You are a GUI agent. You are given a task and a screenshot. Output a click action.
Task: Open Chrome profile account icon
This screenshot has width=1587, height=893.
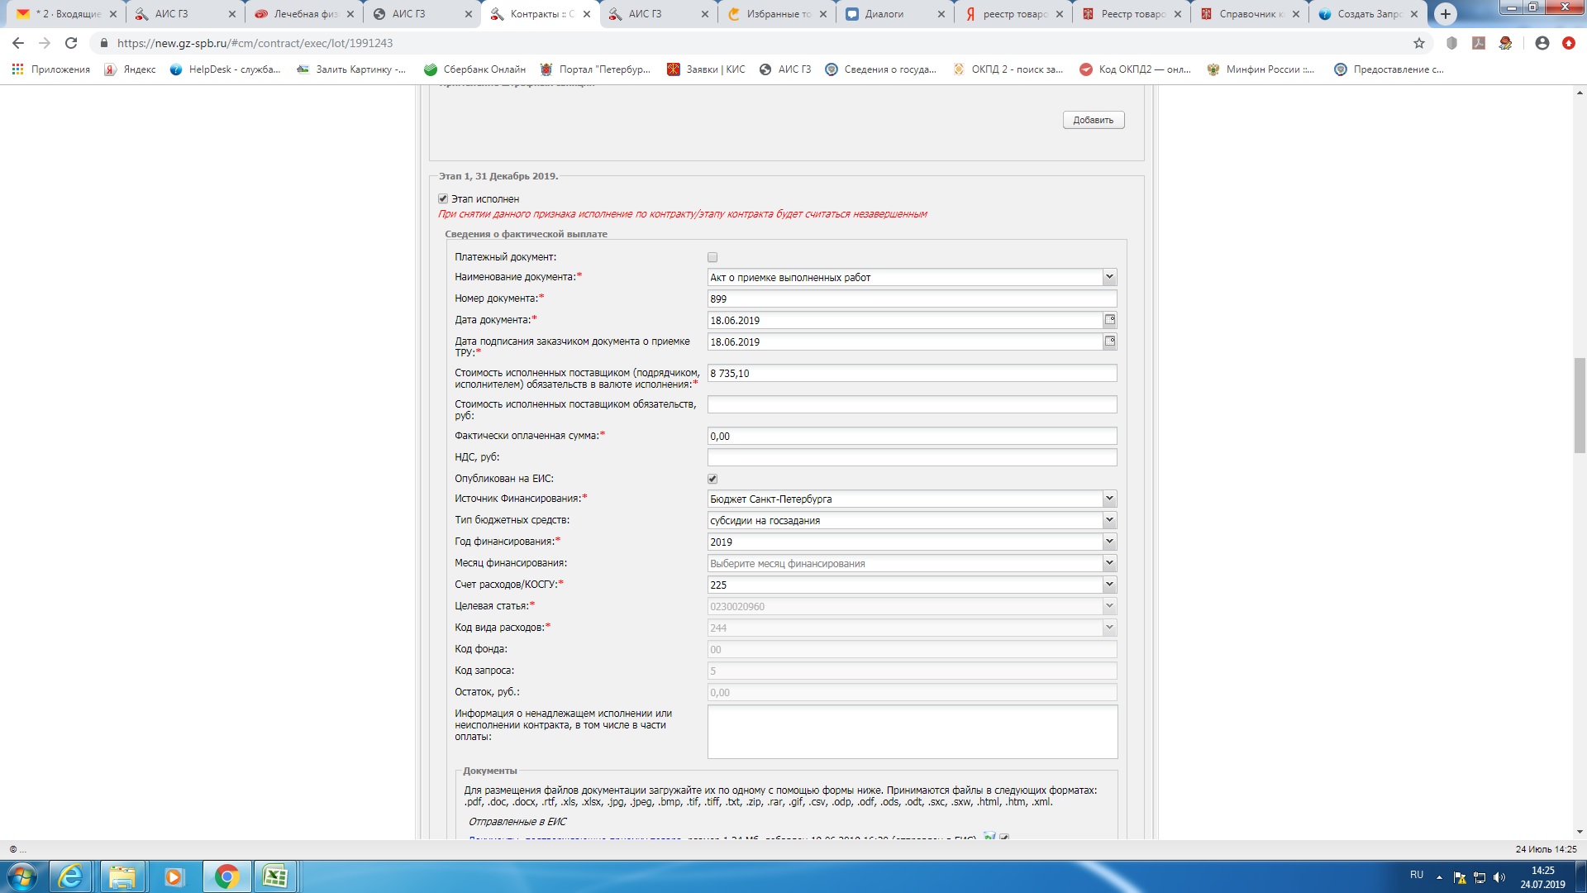(x=1542, y=43)
